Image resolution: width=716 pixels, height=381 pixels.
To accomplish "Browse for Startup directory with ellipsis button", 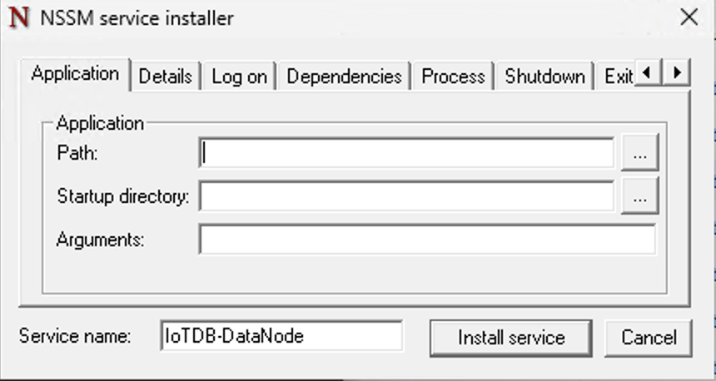I will tap(639, 197).
